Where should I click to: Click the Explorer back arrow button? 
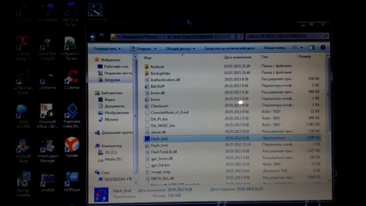coord(93,37)
